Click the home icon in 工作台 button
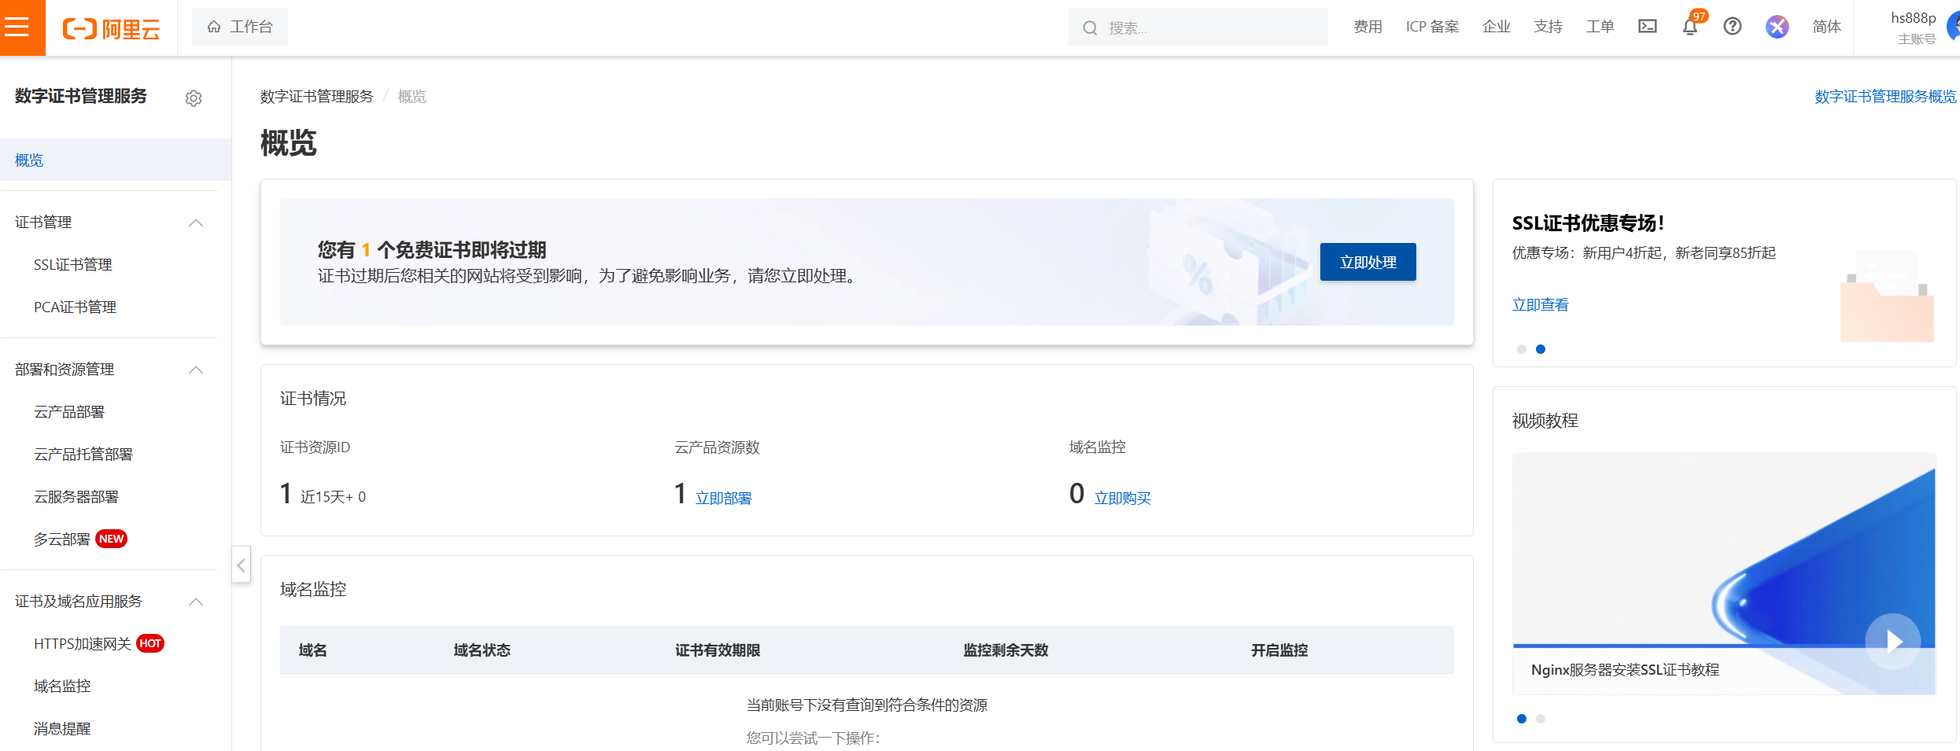 [214, 27]
